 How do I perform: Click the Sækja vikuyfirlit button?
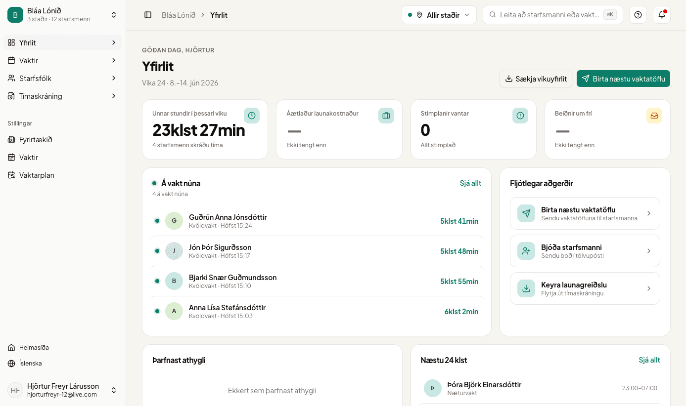click(536, 79)
